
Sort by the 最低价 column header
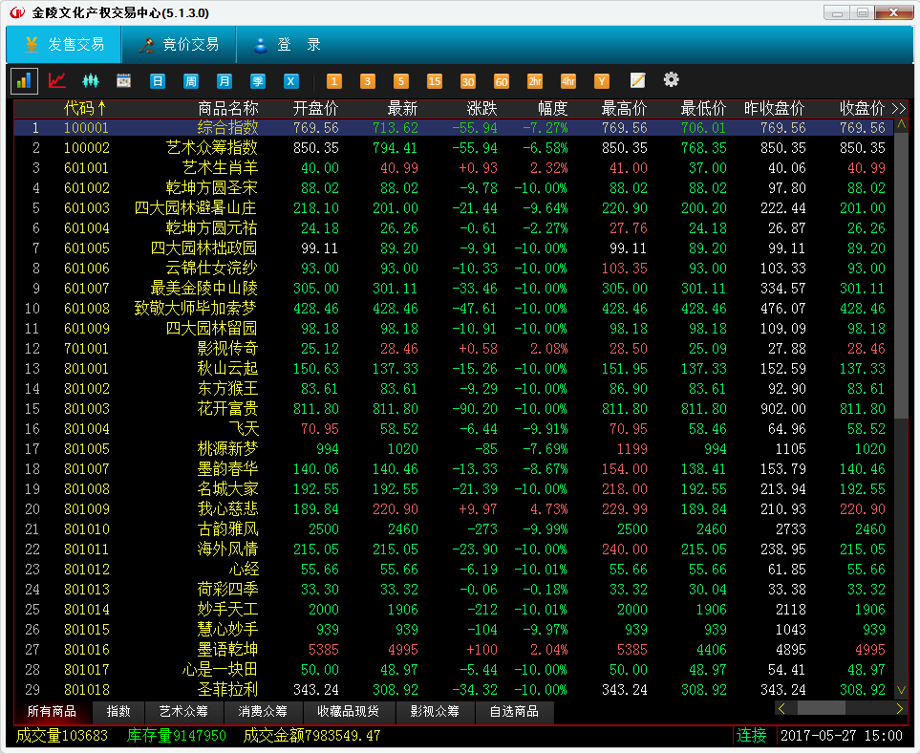[x=703, y=109]
